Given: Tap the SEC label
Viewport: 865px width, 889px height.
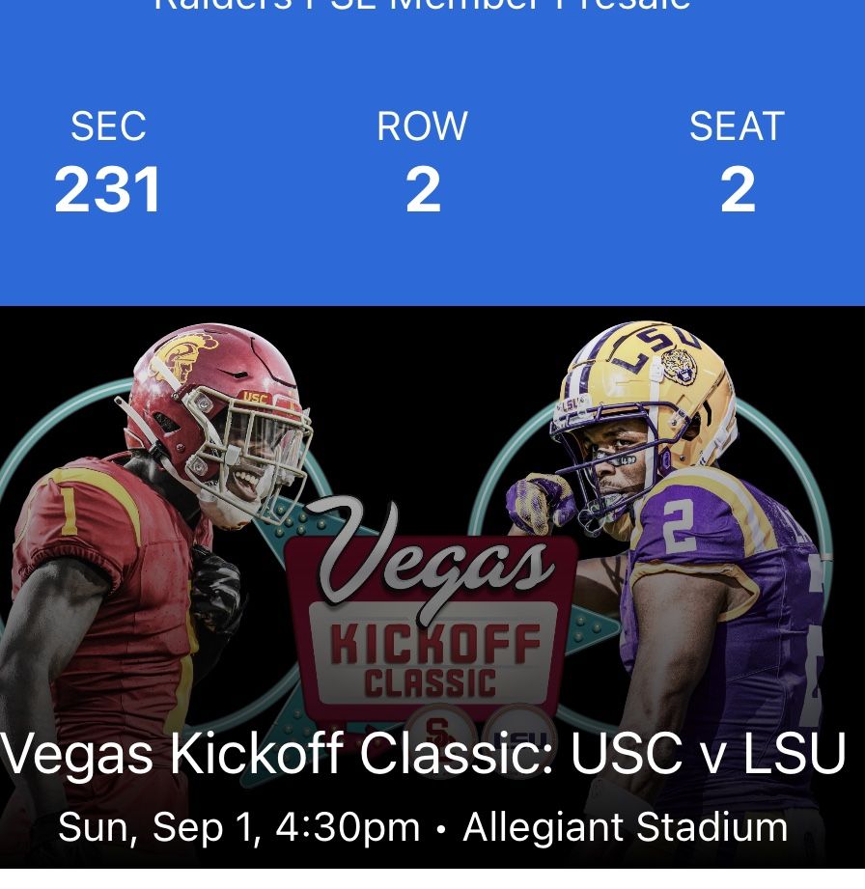Looking at the screenshot, I should point(108,126).
